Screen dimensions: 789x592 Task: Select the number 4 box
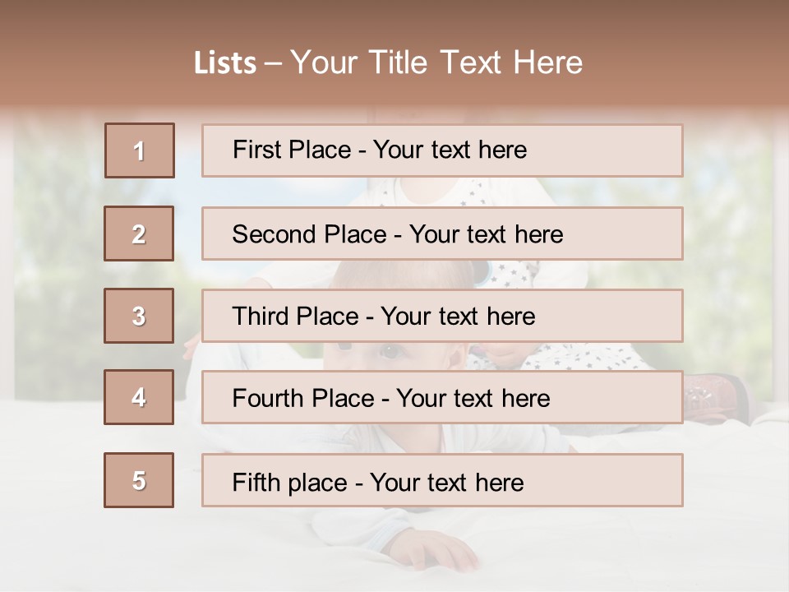(x=139, y=397)
